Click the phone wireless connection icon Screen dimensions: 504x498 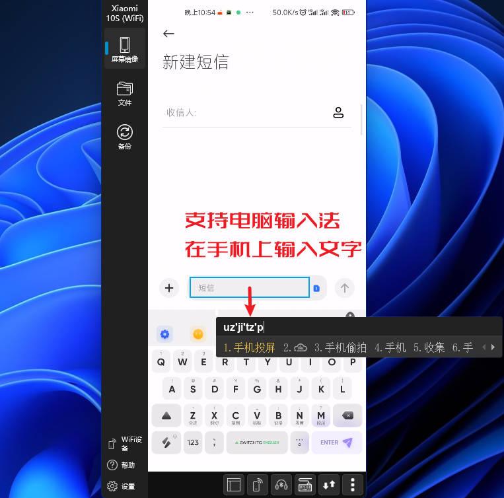pyautogui.click(x=257, y=485)
